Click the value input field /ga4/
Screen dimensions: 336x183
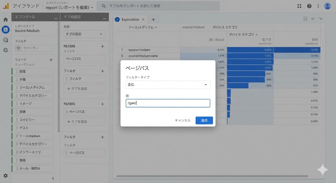[x=168, y=103]
